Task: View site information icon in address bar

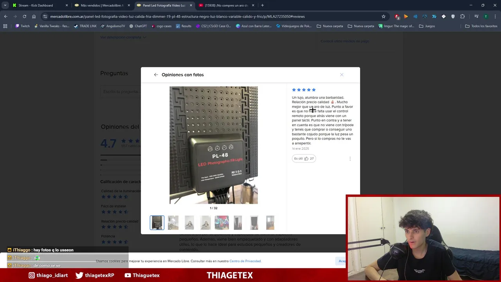Action: pyautogui.click(x=45, y=16)
